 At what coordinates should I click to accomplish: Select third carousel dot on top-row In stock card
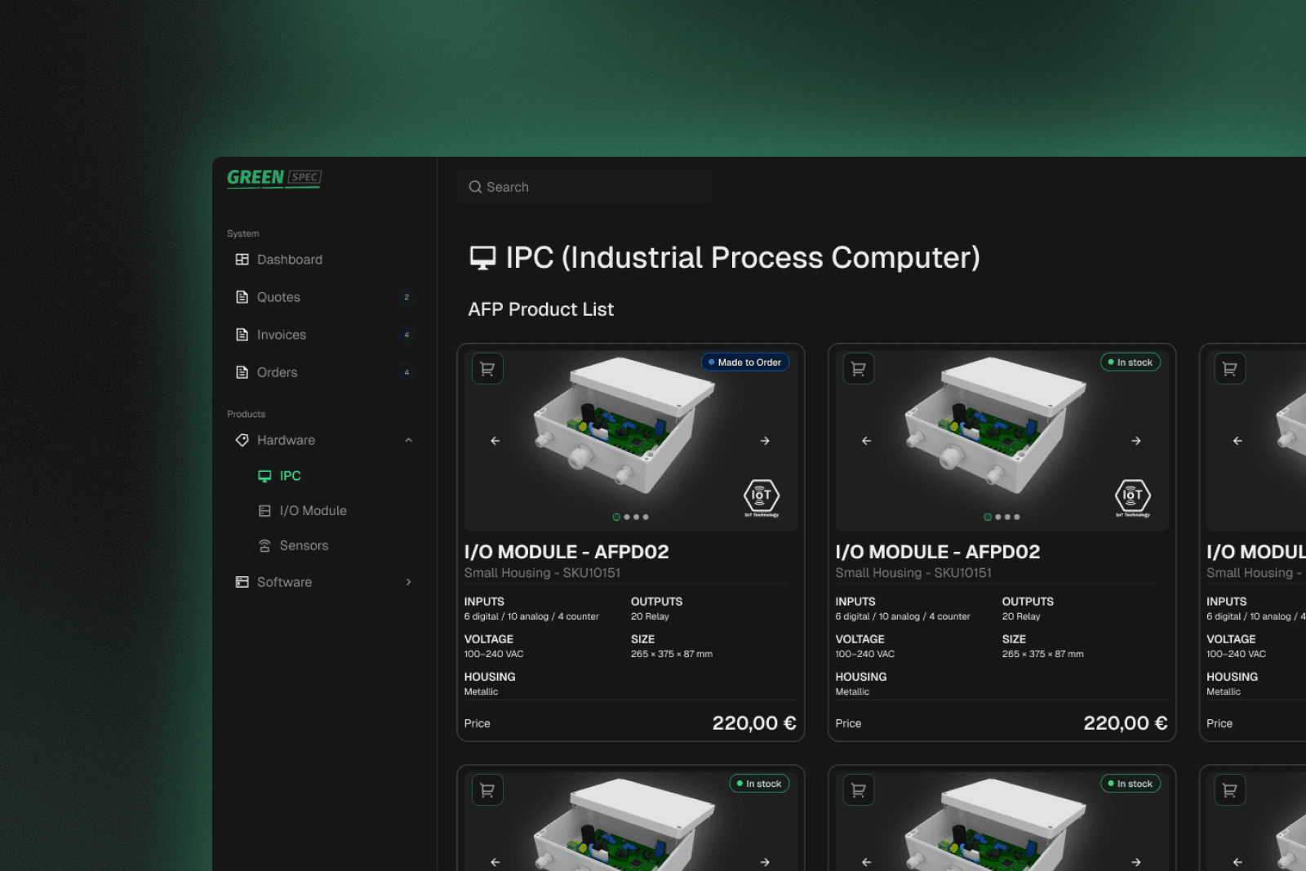pyautogui.click(x=1008, y=517)
